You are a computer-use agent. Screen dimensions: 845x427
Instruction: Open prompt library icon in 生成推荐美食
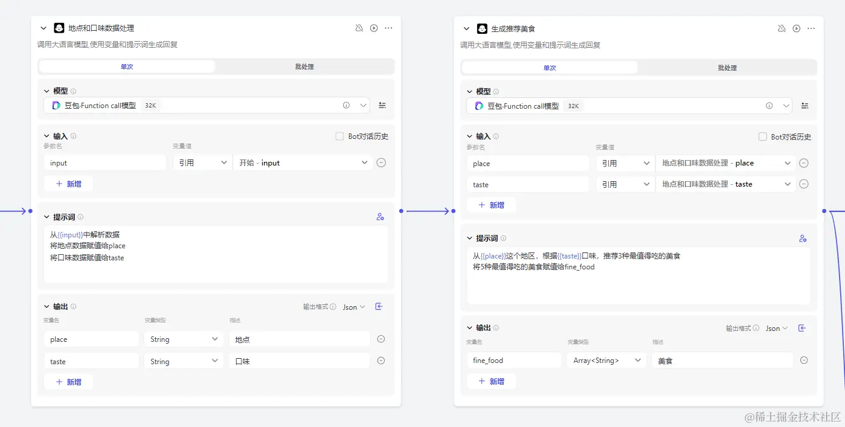[803, 239]
